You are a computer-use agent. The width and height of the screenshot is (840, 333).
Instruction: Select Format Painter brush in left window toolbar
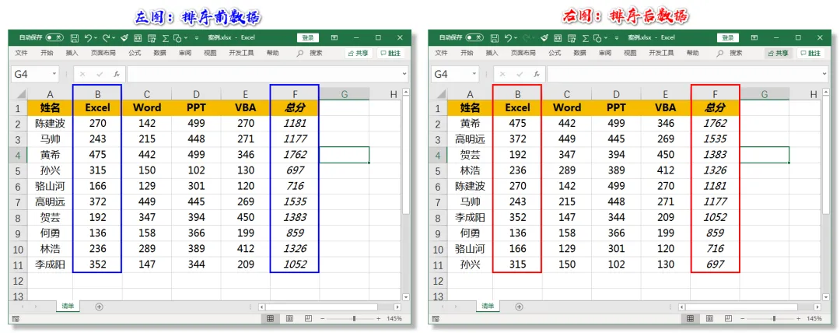click(x=124, y=38)
